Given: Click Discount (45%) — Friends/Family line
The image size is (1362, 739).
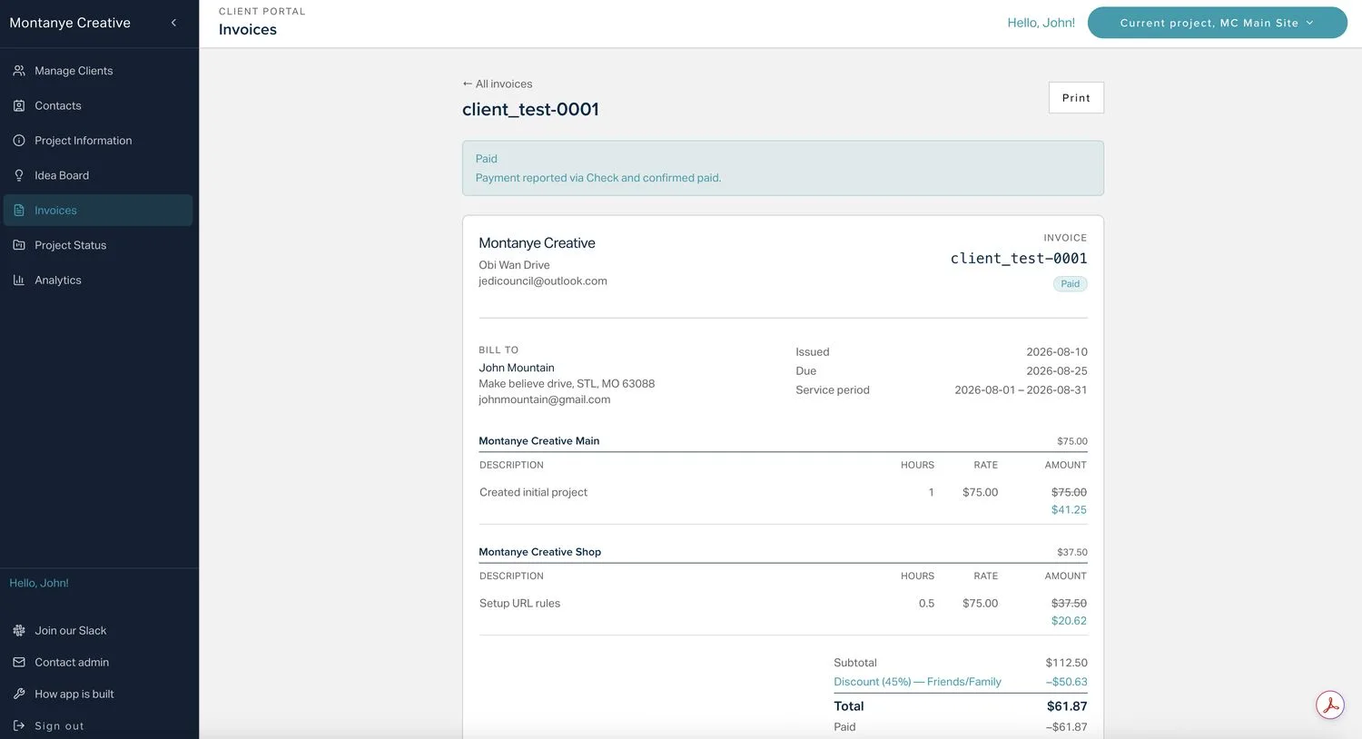Looking at the screenshot, I should (x=917, y=682).
